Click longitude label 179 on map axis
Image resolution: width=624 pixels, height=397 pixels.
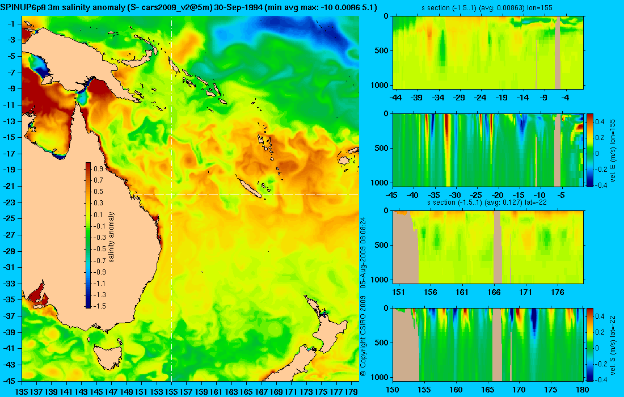351,392
